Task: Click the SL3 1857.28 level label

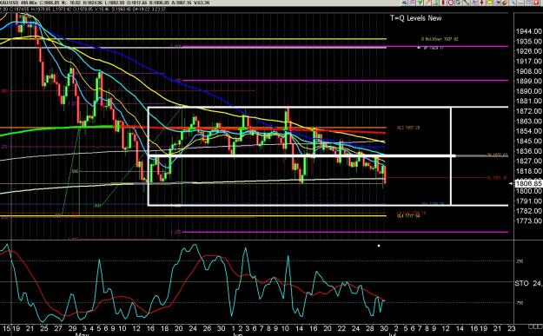Action: click(408, 128)
